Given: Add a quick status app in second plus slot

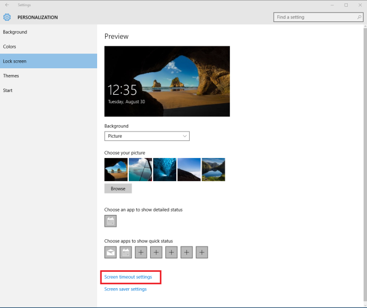Looking at the screenshot, I should coord(156,252).
